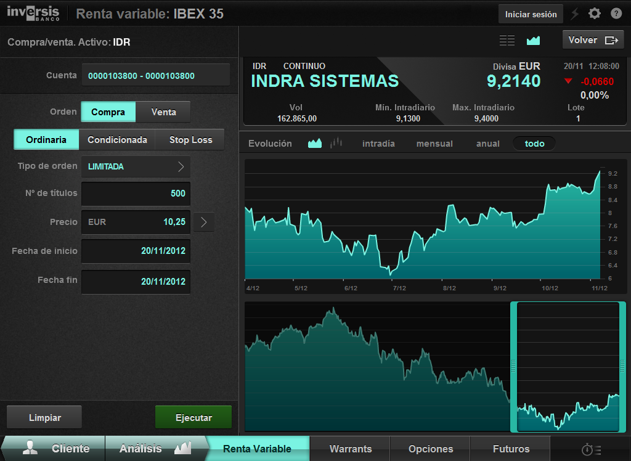Select area chart style beside Evolución
Screen dimensions: 631x461
click(x=315, y=144)
